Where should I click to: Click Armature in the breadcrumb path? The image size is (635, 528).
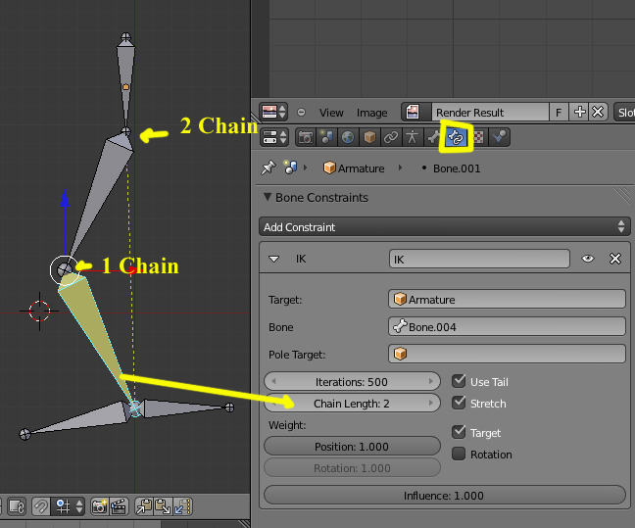(x=354, y=168)
